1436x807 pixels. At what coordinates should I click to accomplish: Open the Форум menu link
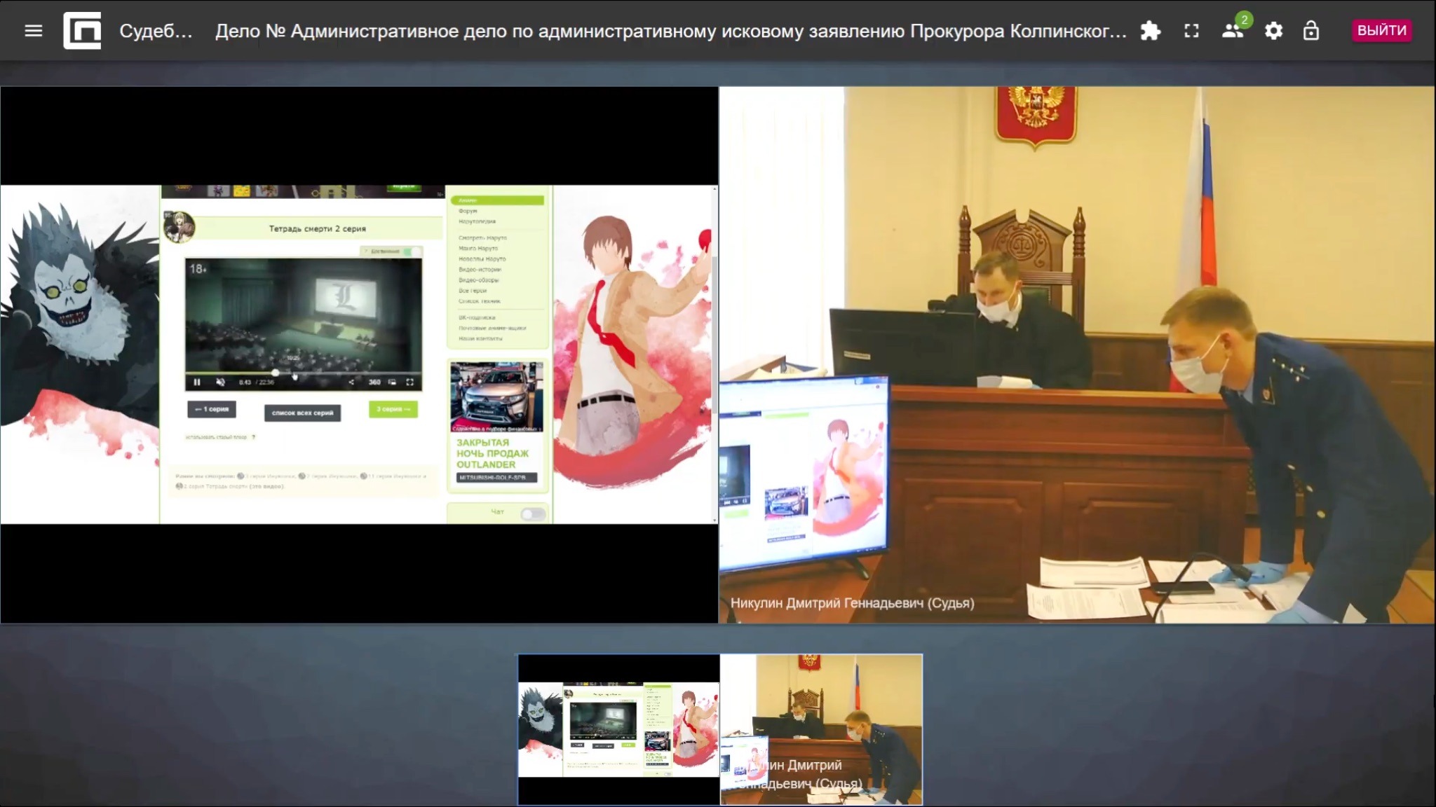[x=468, y=211]
